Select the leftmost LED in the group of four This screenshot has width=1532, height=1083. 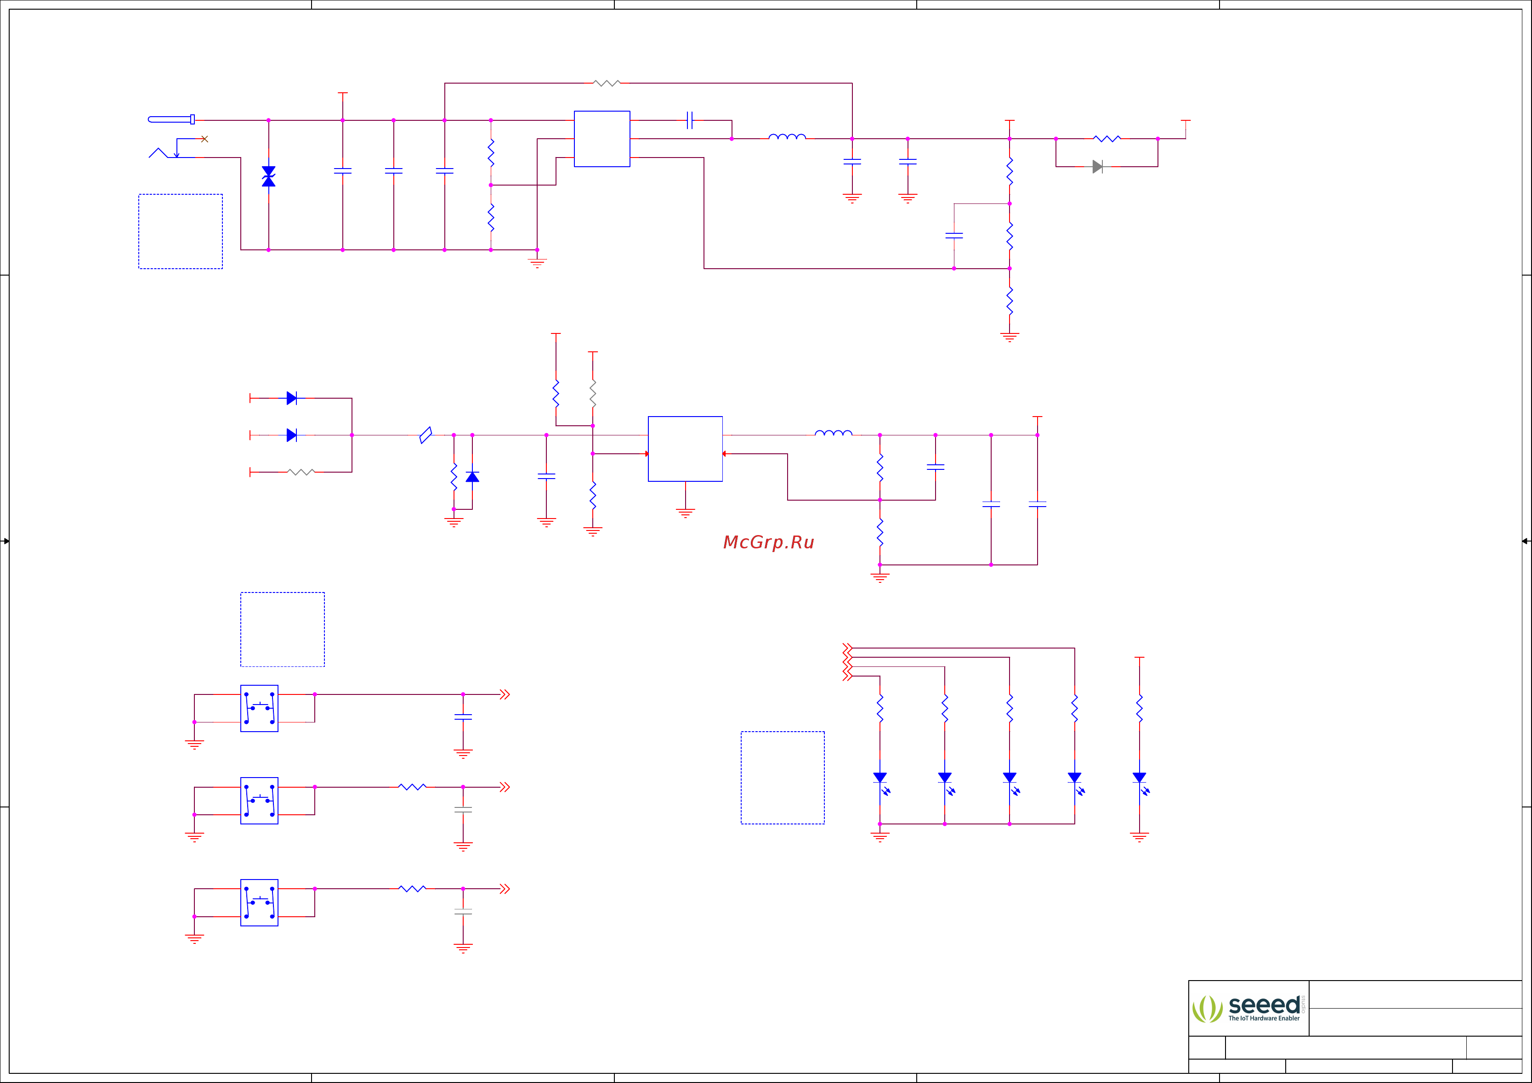(x=881, y=782)
